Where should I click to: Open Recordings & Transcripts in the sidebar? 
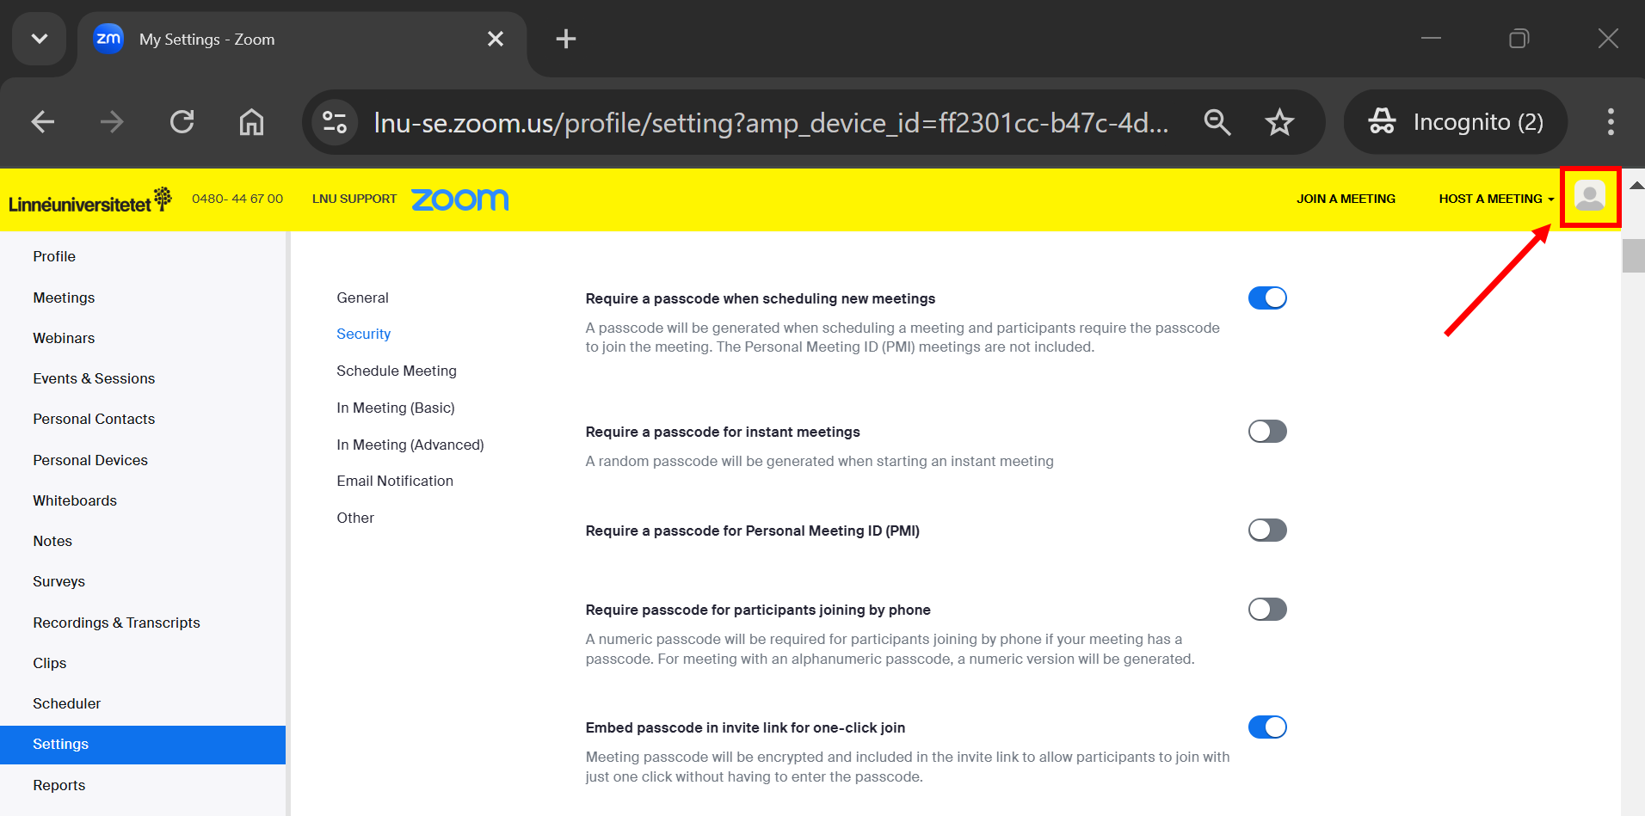click(x=116, y=623)
